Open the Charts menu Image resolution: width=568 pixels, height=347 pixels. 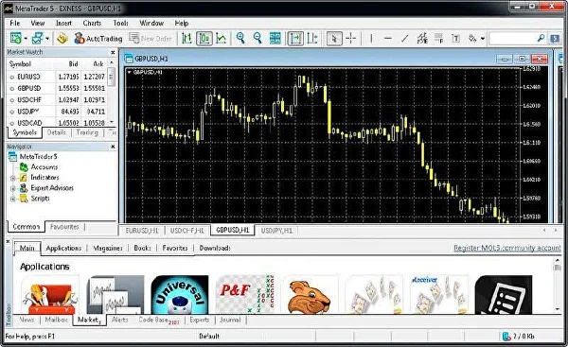coord(92,23)
